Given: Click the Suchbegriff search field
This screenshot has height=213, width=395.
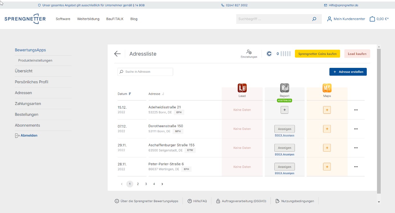Looking at the screenshot, I should 274,19.
